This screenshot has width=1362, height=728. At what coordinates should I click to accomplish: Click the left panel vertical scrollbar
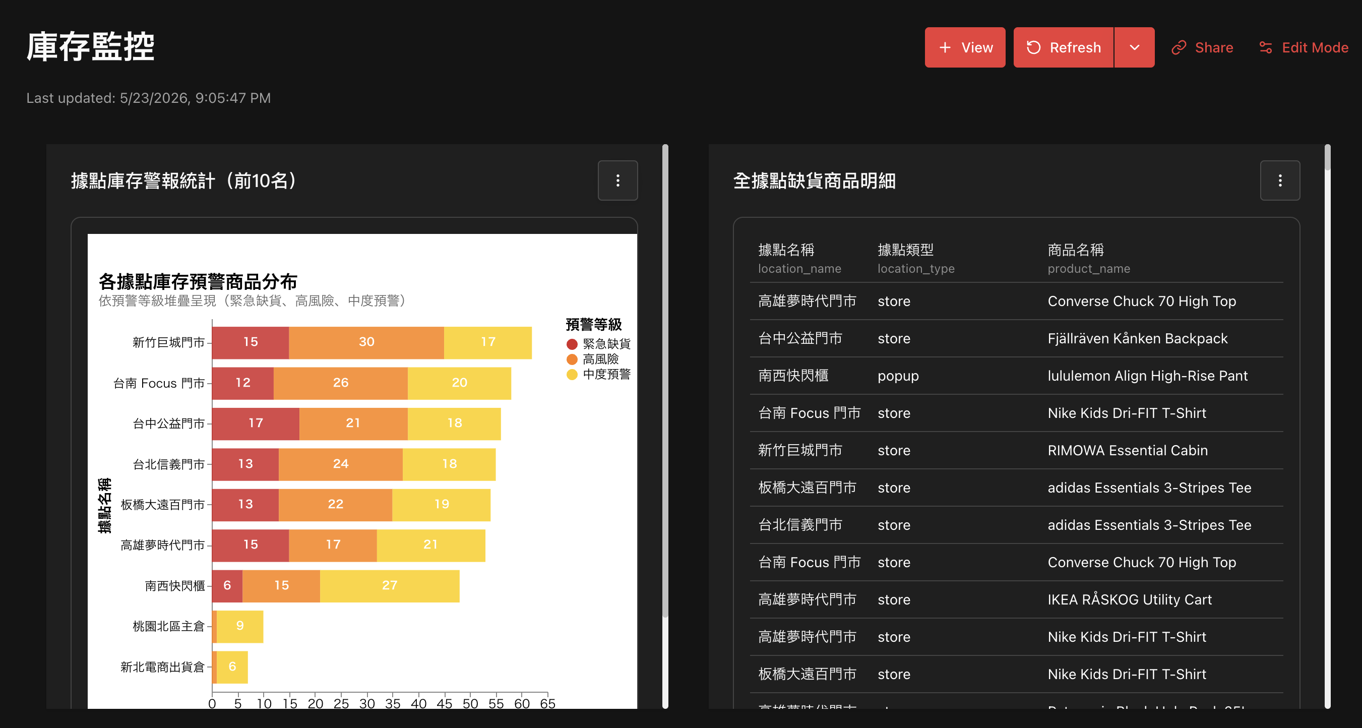pyautogui.click(x=665, y=381)
